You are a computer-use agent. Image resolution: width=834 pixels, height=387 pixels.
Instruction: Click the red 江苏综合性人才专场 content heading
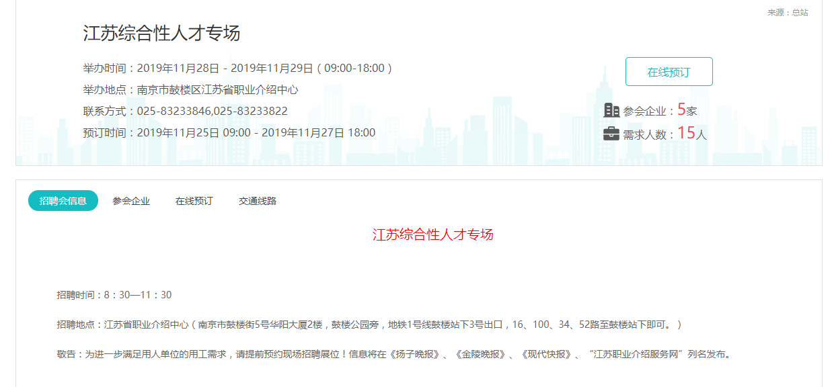[432, 234]
